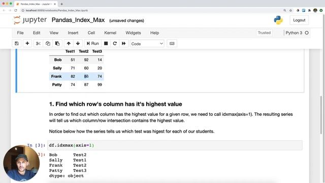Open browser extensions puzzle icon
Image resolution: width=325 pixels, height=183 pixels.
(309, 10)
